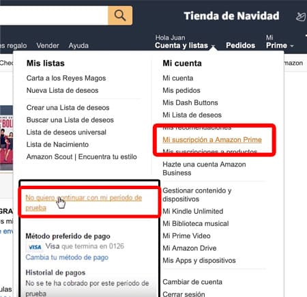307x297 pixels.
Task: Click No quiero continuar con mi periodo de prueba
Action: pos(84,203)
